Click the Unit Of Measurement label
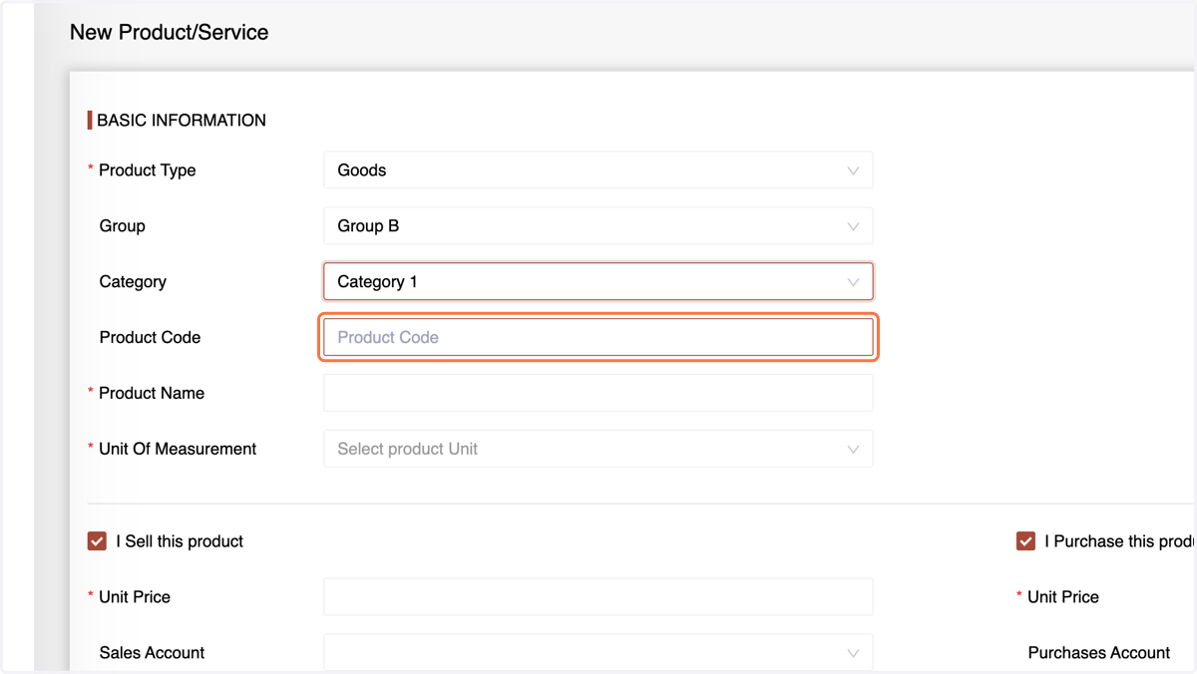1197x674 pixels. 178,449
